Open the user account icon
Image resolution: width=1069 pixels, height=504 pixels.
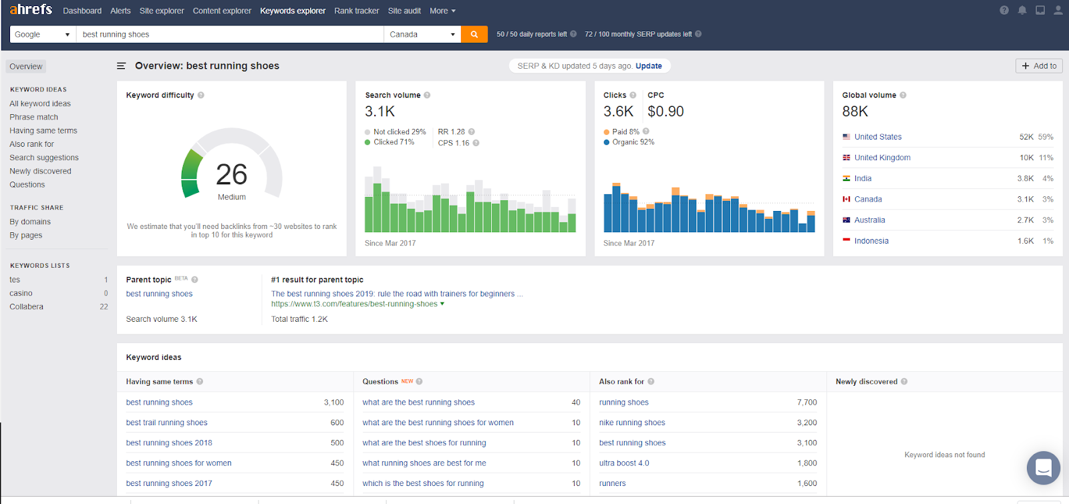click(x=1058, y=10)
